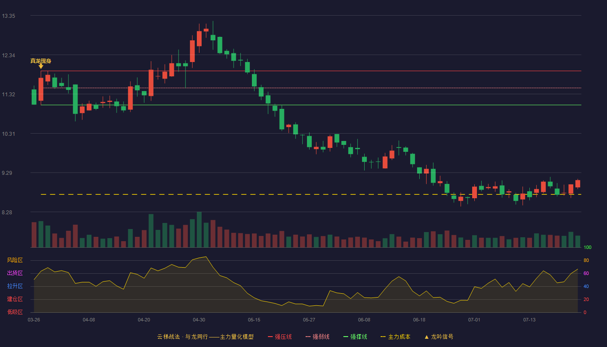Click the orange 80 indicator scale value
Viewport: 607px width, 347px height.
(x=586, y=260)
